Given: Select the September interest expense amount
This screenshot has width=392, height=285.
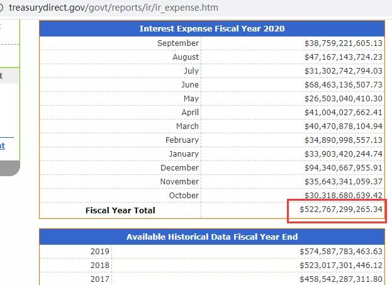Looking at the screenshot, I should 344,43.
